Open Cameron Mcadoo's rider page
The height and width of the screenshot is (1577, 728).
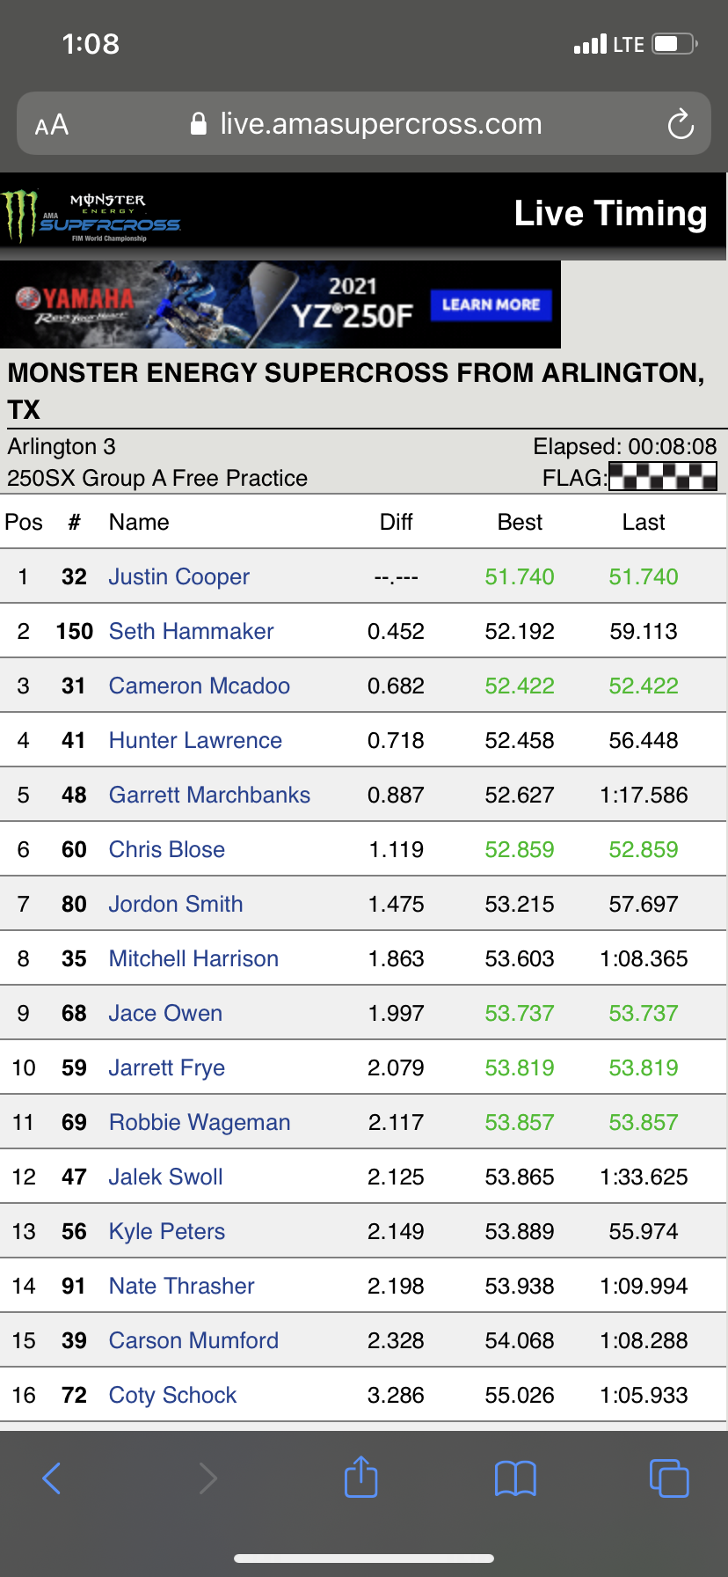coord(199,686)
